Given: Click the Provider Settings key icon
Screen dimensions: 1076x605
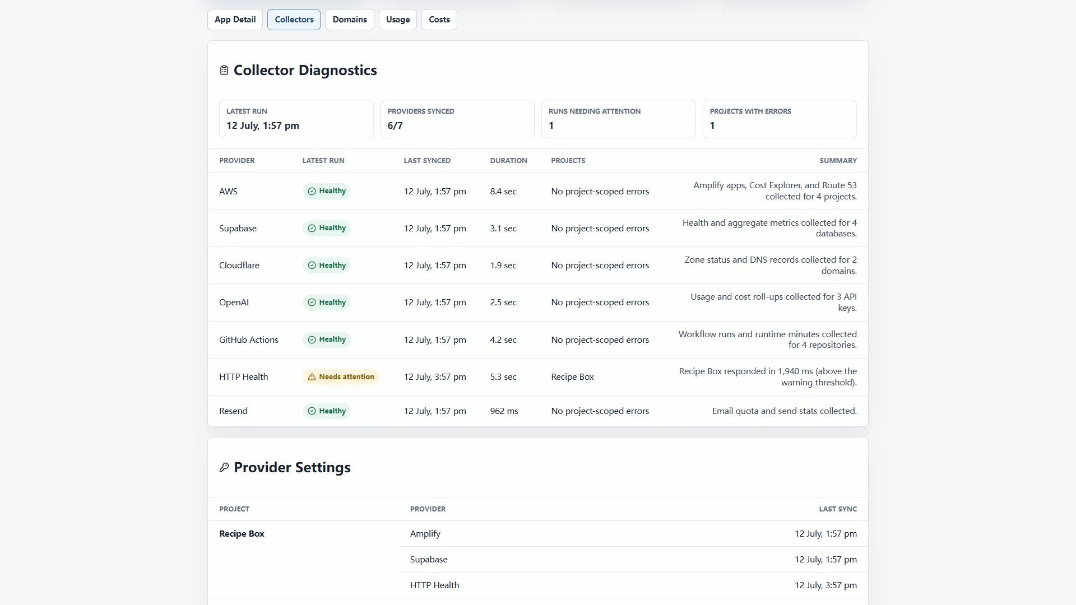Looking at the screenshot, I should click(224, 467).
